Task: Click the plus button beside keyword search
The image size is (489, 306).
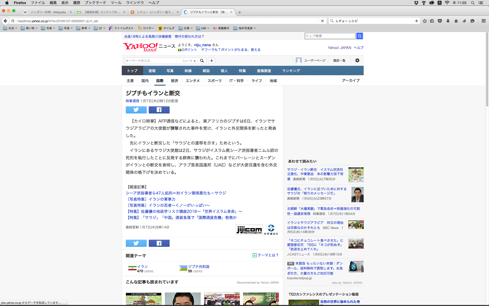Action: (211, 61)
